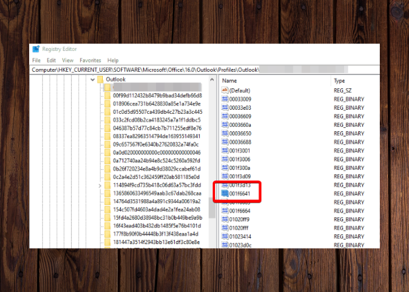Select key 046387b57d77c84cb7b711255edf8e76
Viewport: 409px width, 292px height.
pyautogui.click(x=157, y=128)
